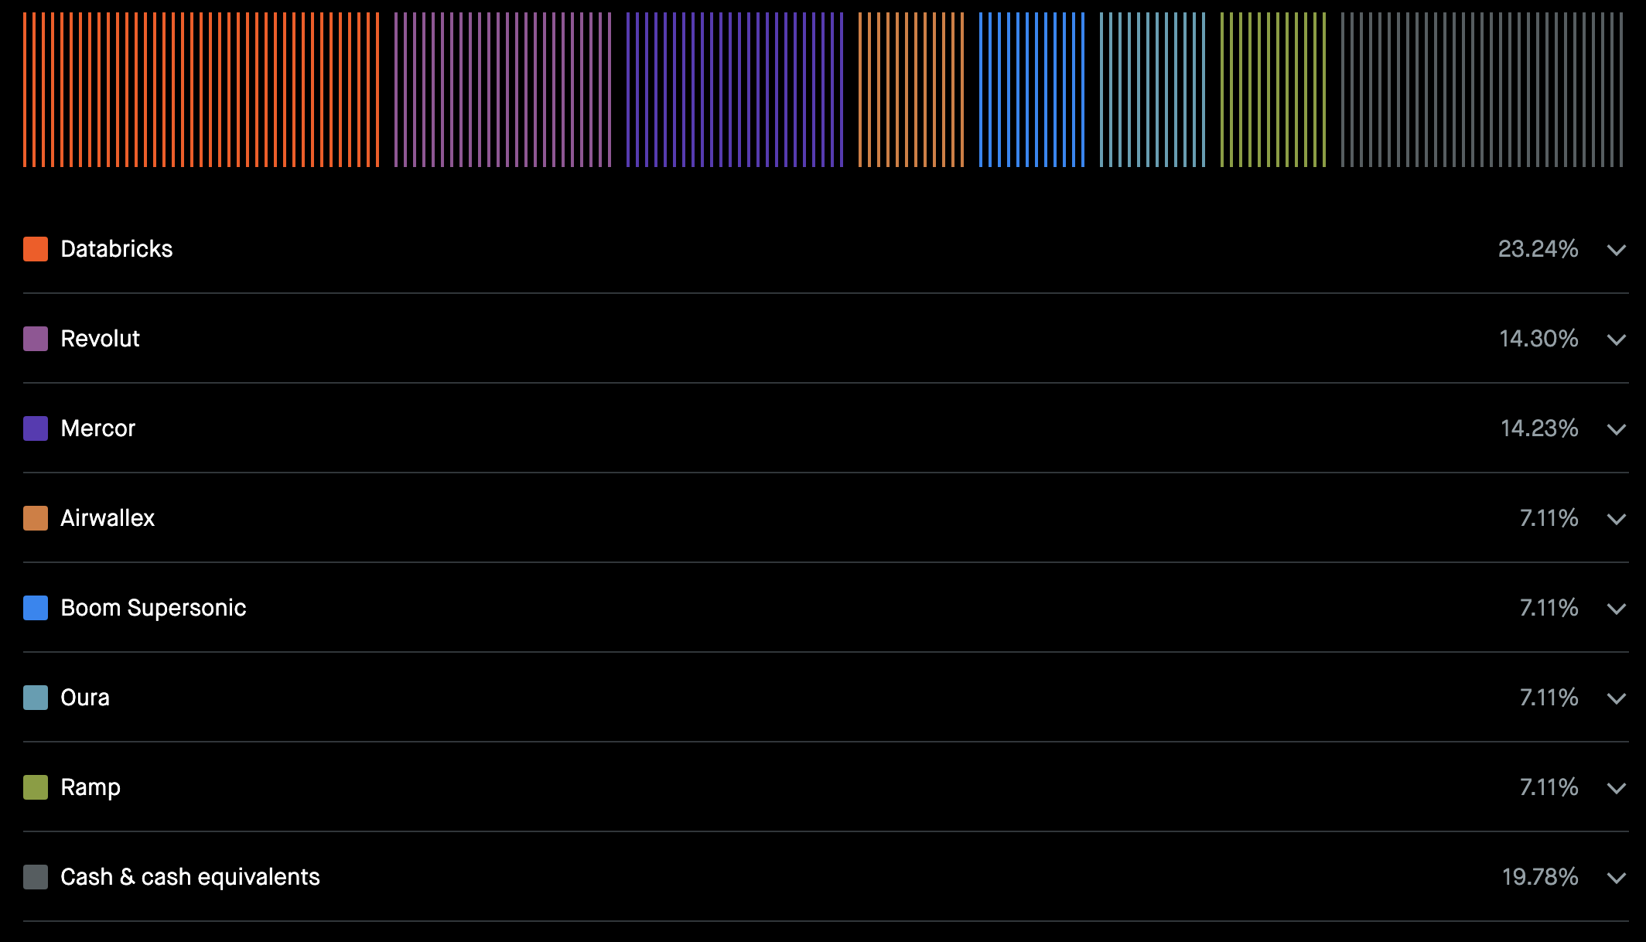Open the Mercor row dropdown arrow
Screen dimensions: 1646x942
click(x=1616, y=429)
